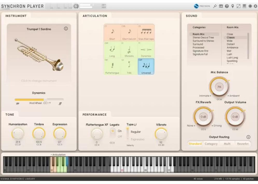Select the Lush room mix preset
The width and height of the screenshot is (258, 184).
coord(229,54)
